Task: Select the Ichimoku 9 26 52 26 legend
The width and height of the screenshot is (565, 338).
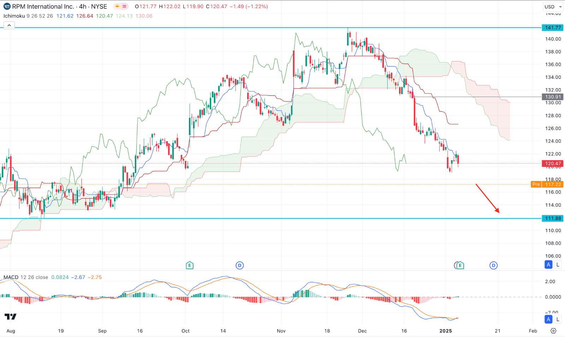Action: point(28,16)
